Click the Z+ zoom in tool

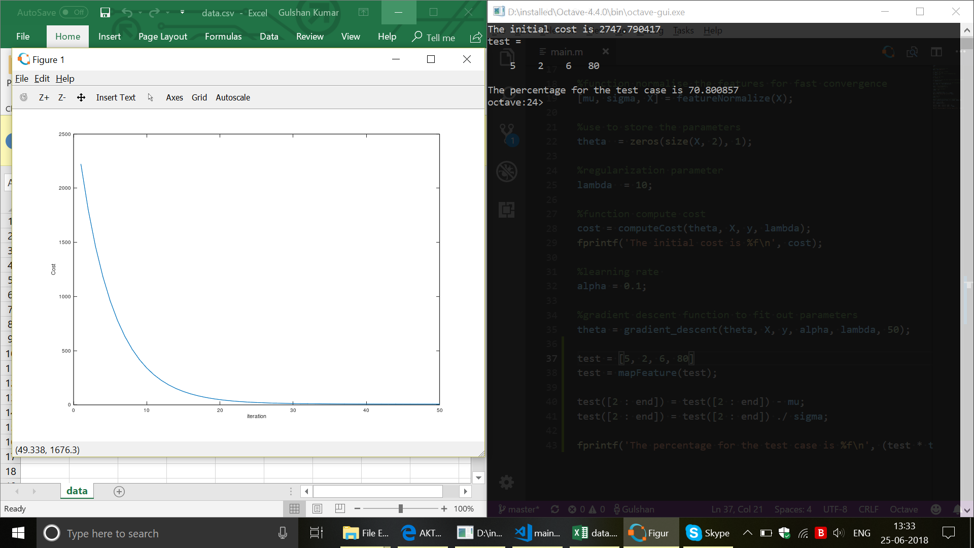point(44,97)
